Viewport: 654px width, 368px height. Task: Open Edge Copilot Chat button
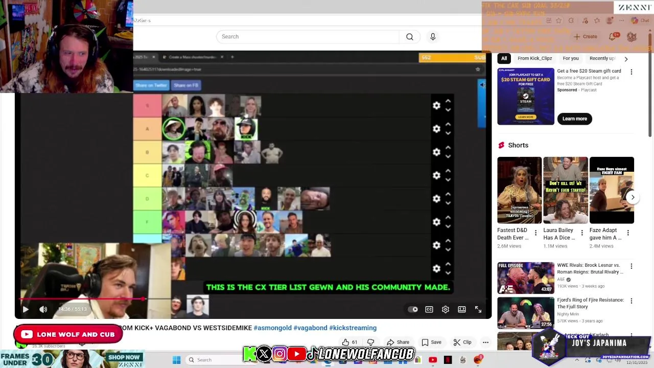[640, 20]
